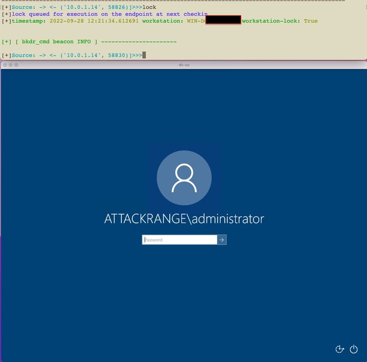Select the ATTACKRANGE\administrator username label
Viewport: 367px width, 362px height.
(184, 219)
